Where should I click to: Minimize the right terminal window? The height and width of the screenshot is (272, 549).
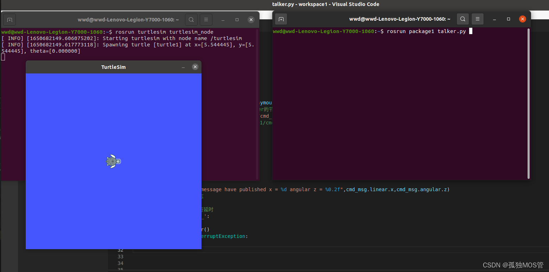[x=494, y=19]
